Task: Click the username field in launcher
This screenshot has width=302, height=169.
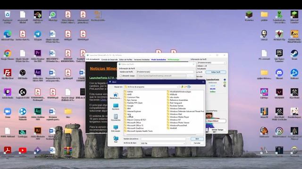Action: tap(216, 121)
